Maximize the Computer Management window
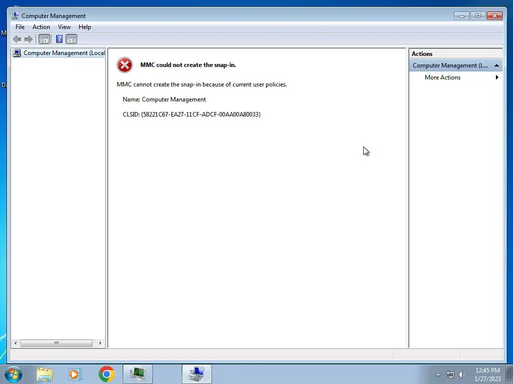 478,15
